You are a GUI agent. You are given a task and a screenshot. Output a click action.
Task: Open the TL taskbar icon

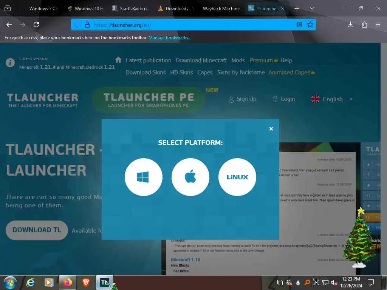pos(105,282)
